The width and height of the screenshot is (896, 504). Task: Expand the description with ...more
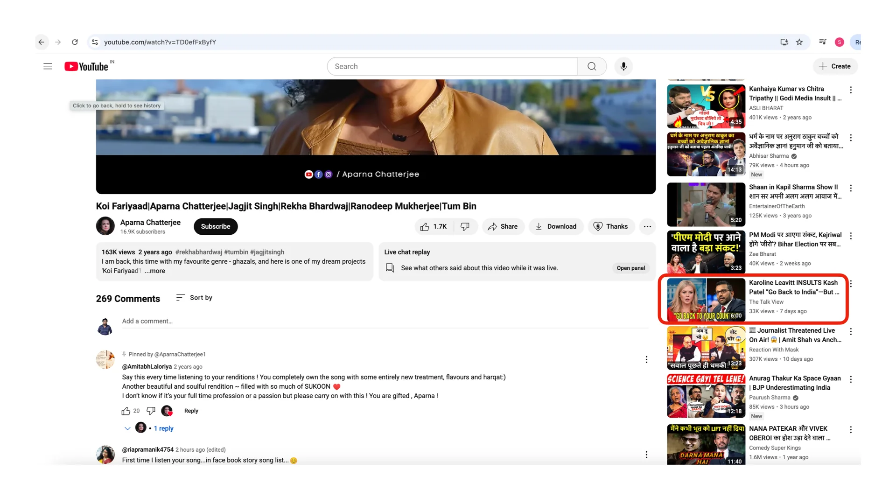point(155,271)
